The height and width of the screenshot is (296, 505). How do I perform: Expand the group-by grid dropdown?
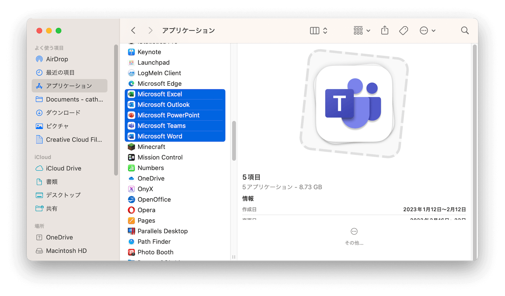click(x=362, y=31)
